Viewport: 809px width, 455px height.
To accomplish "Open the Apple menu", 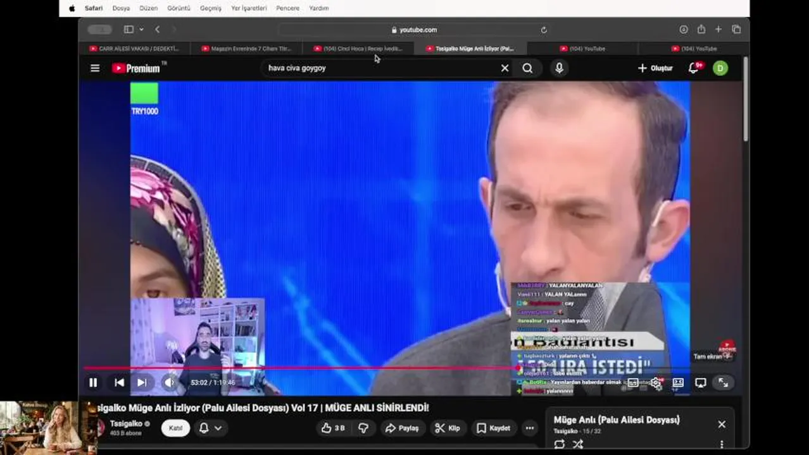I will [x=72, y=8].
